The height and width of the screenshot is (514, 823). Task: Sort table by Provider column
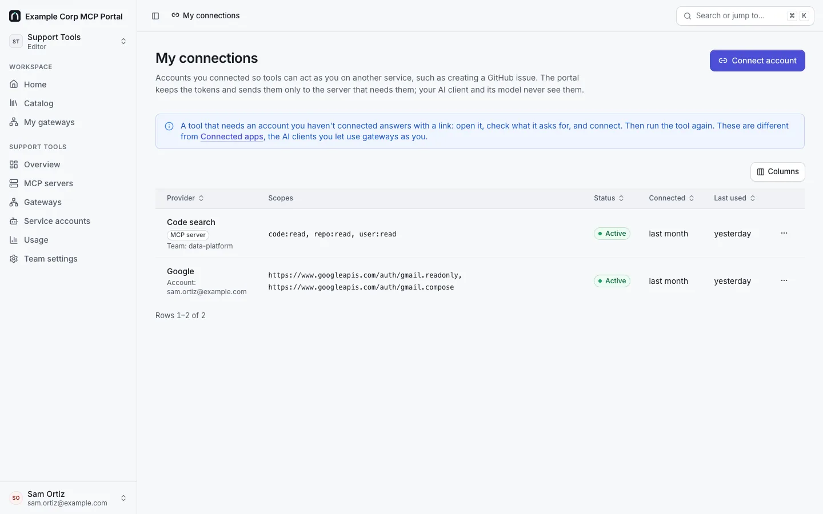[x=185, y=198]
